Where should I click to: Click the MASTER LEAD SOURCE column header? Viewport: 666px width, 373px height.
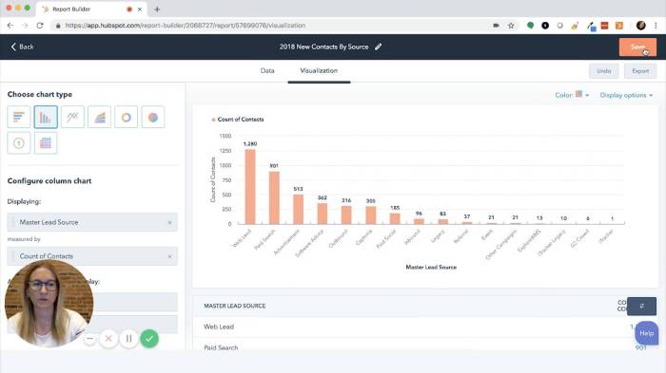(234, 306)
